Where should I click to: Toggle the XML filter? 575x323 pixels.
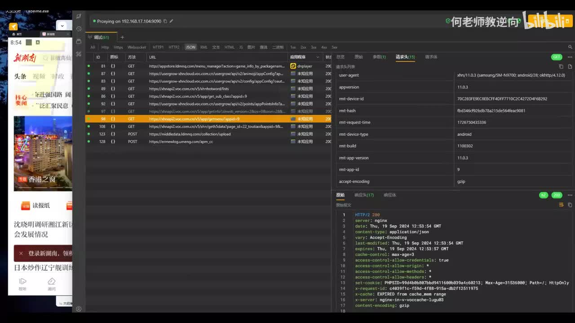click(x=204, y=47)
